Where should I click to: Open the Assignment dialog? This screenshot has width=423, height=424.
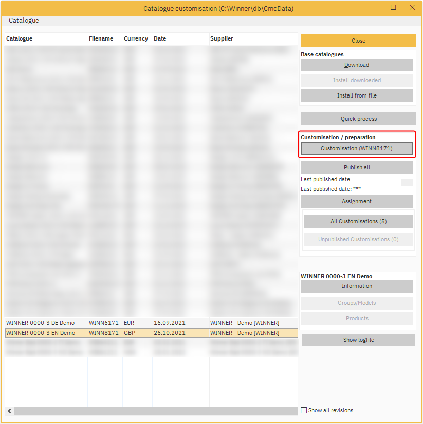357,202
